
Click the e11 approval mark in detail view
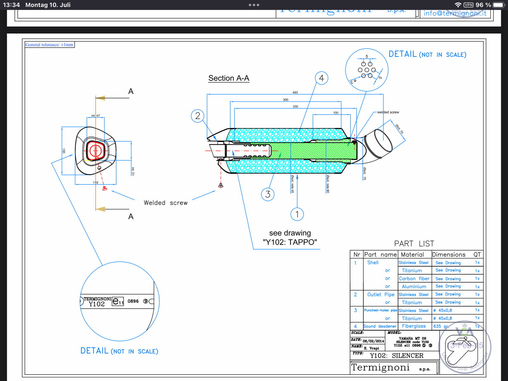click(118, 301)
